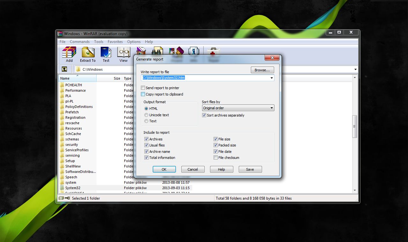Image resolution: width=408 pixels, height=242 pixels.
Task: Click the Info toolbar icon
Action: pyautogui.click(x=193, y=50)
